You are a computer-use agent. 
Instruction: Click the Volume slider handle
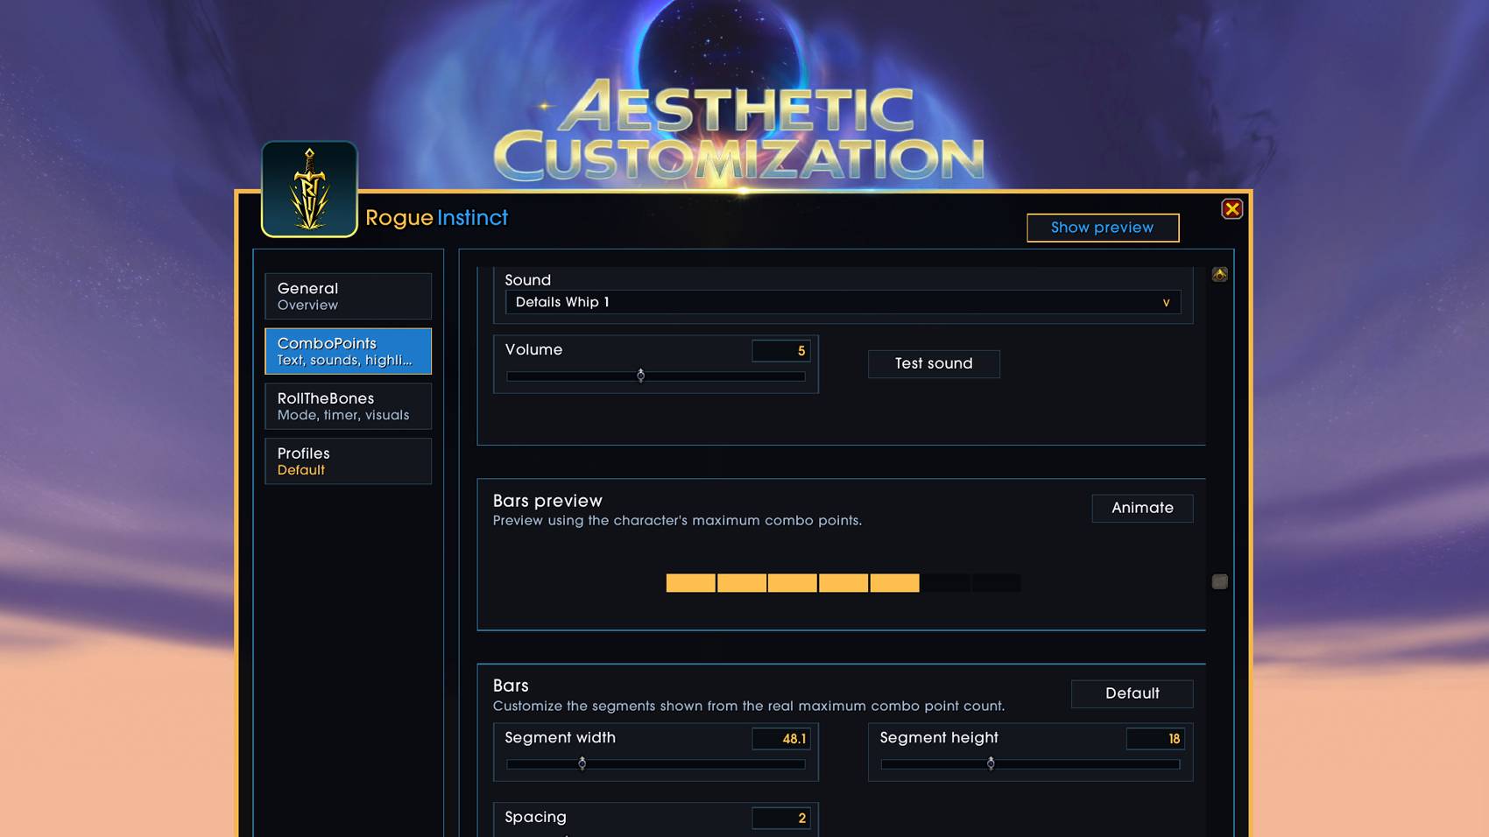coord(641,376)
